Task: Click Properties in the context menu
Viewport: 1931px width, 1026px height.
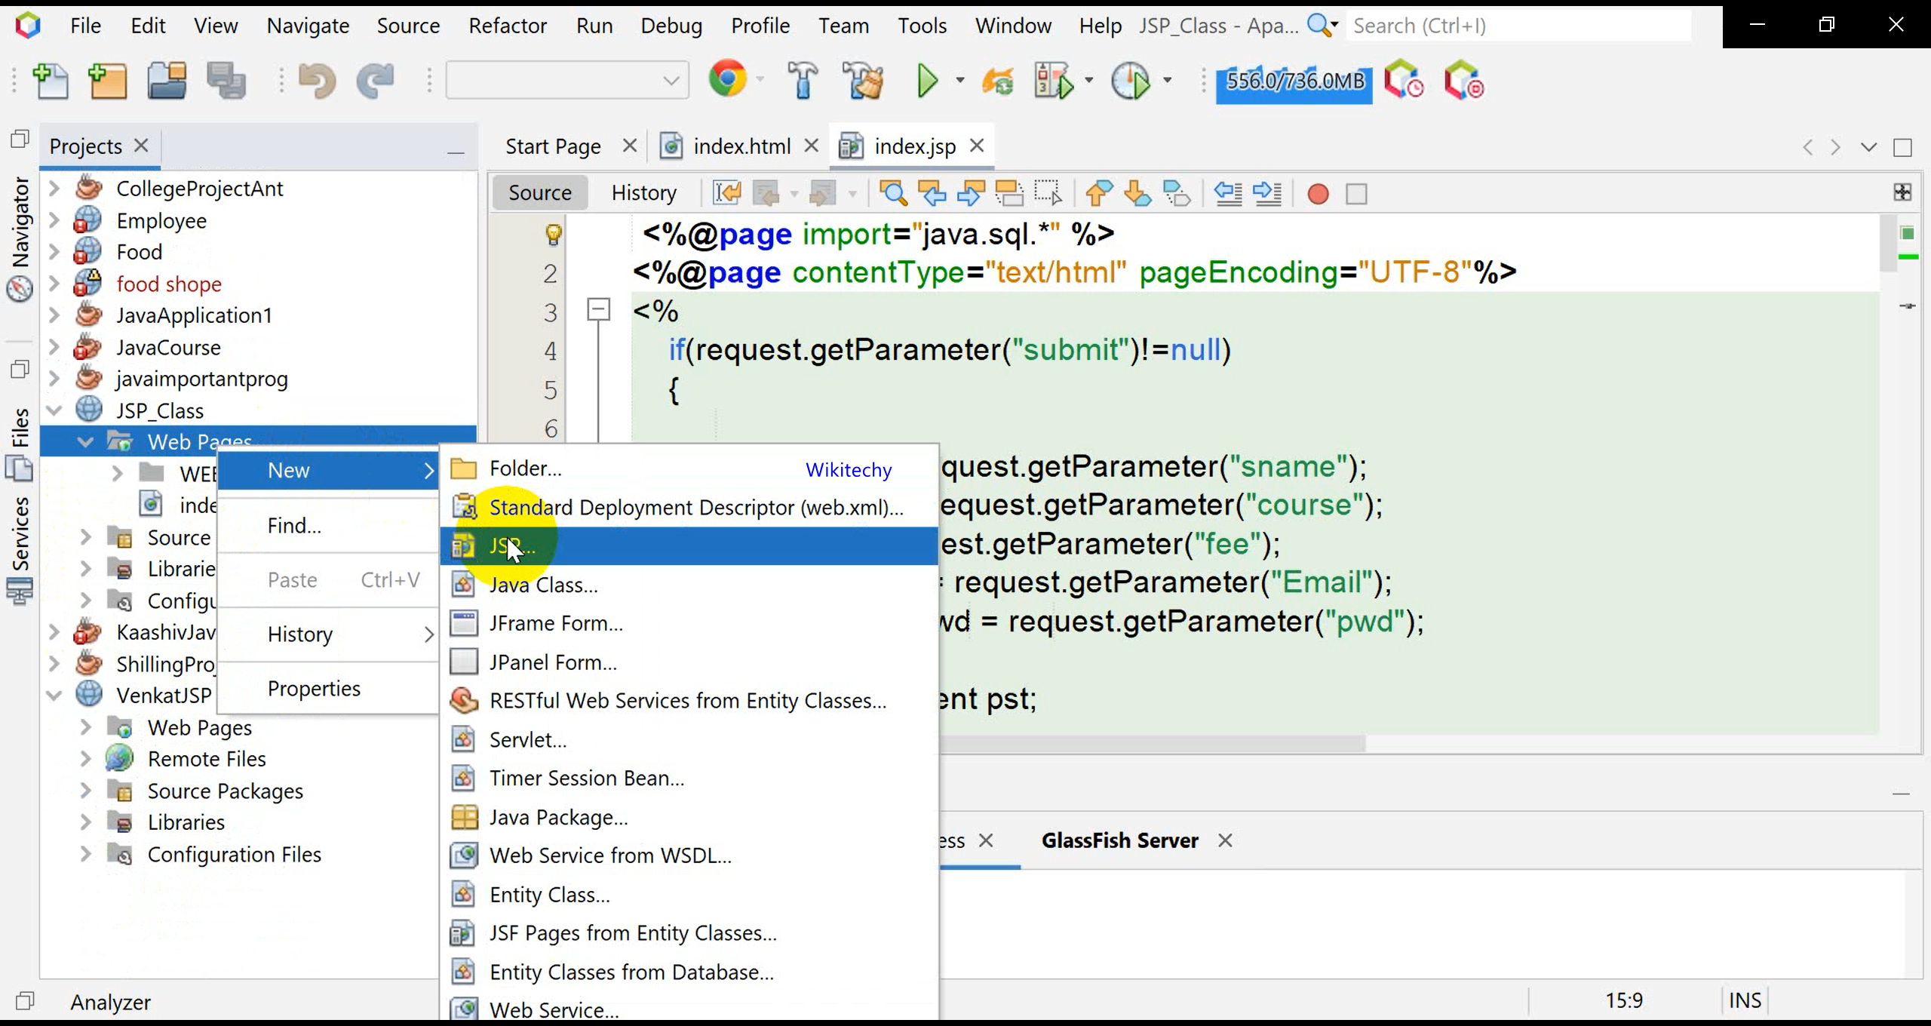Action: pyautogui.click(x=314, y=688)
